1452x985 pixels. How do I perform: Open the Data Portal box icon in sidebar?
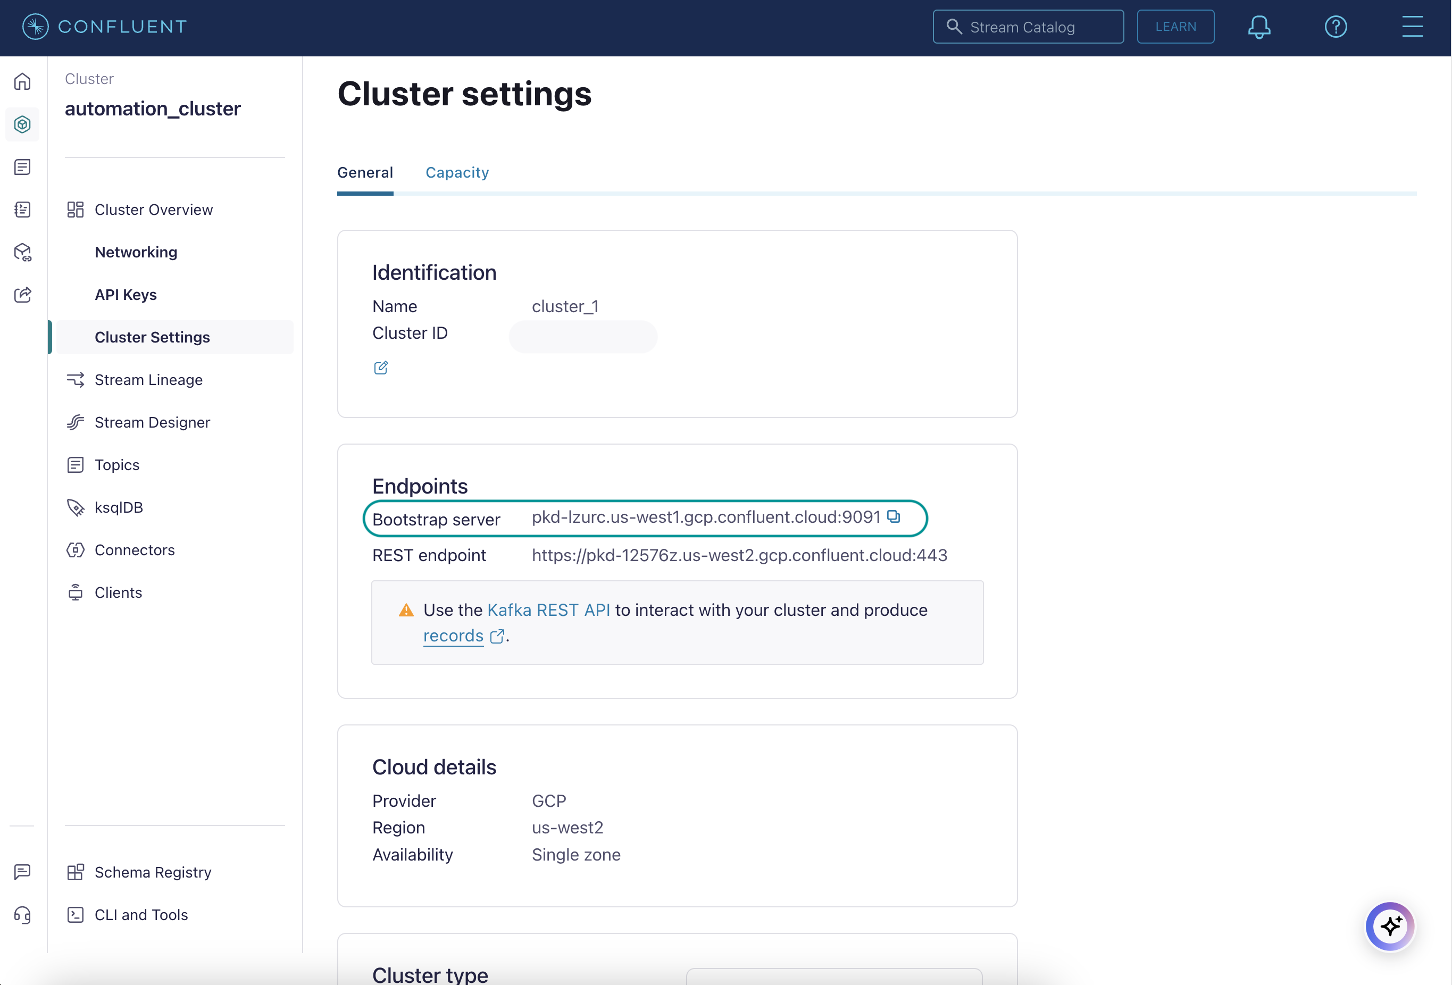(22, 252)
